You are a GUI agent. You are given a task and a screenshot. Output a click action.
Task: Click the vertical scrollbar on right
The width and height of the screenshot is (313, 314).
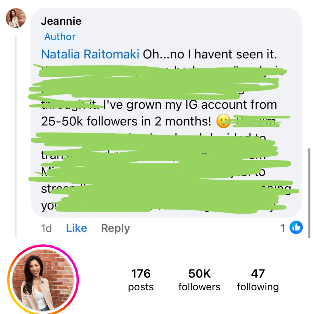click(309, 193)
